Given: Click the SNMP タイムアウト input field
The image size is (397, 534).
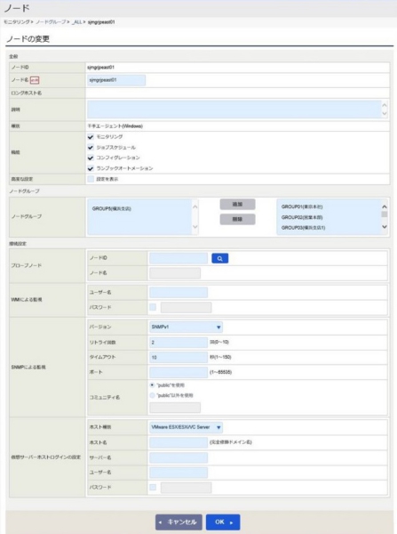Looking at the screenshot, I should [x=179, y=357].
